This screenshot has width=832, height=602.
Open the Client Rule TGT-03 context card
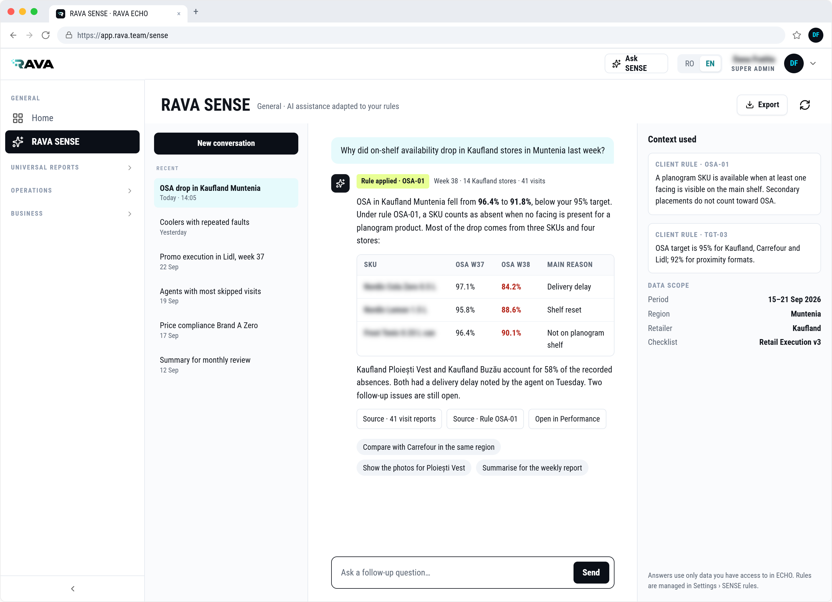click(734, 248)
